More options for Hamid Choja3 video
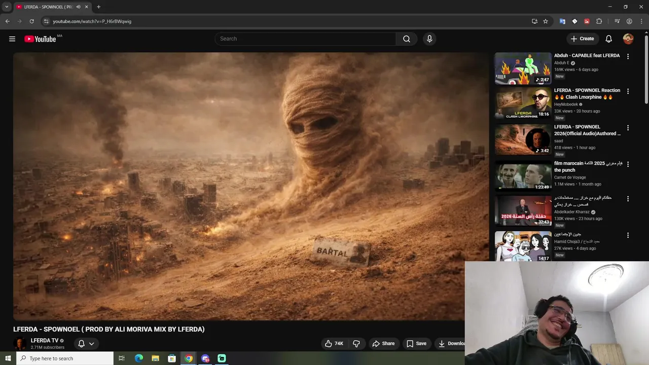This screenshot has width=649, height=365. (628, 235)
